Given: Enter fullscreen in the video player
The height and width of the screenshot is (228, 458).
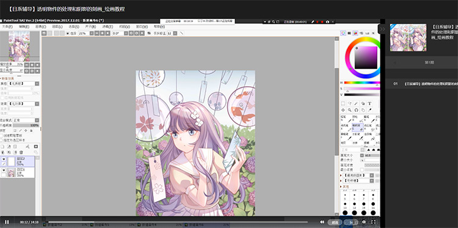Looking at the screenshot, I should (x=373, y=222).
